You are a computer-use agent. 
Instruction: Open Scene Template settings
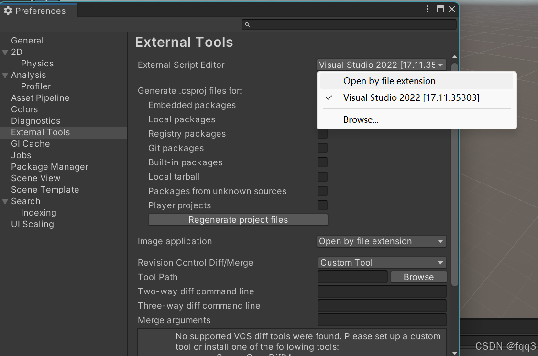click(x=45, y=190)
